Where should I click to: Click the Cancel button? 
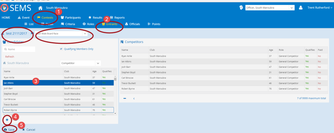[29, 130]
